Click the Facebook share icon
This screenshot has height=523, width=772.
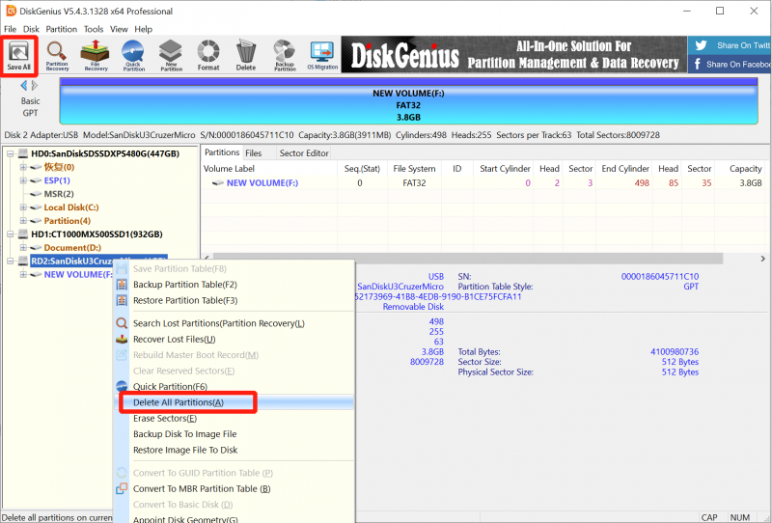(x=697, y=64)
